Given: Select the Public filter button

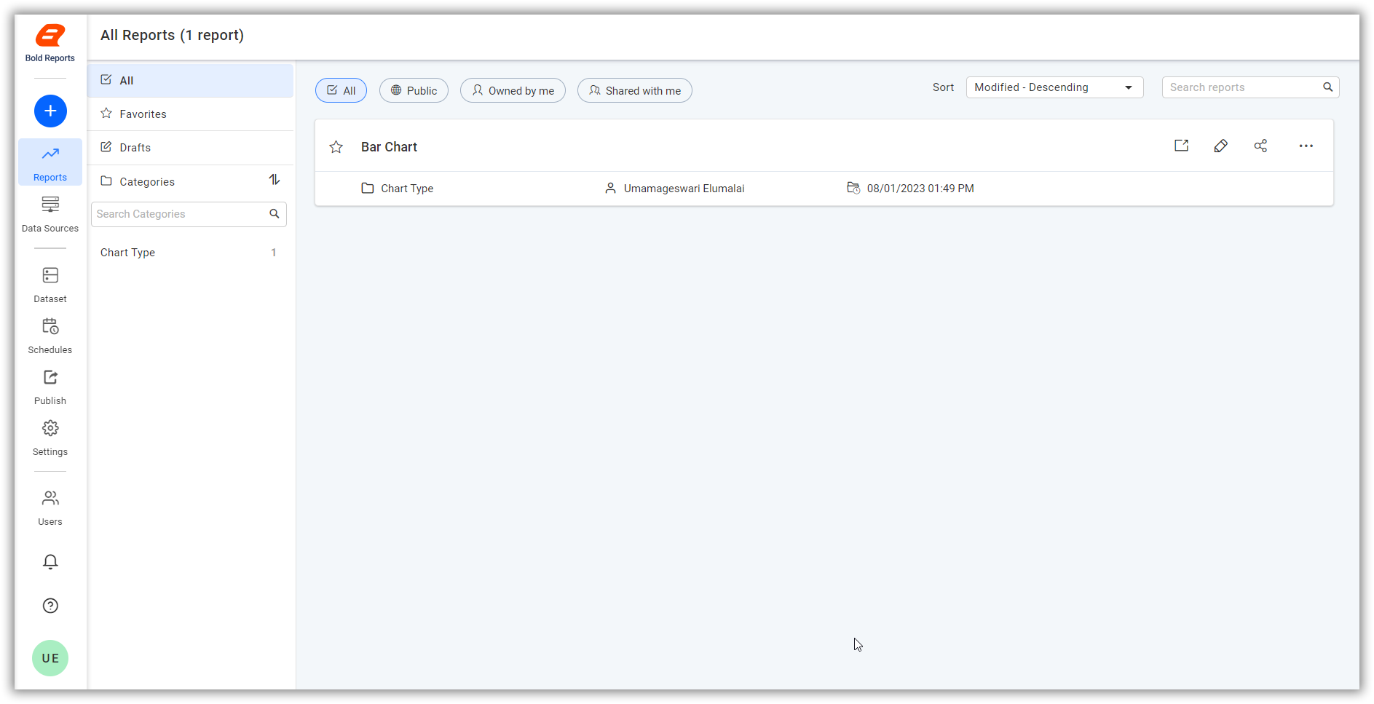Looking at the screenshot, I should [x=414, y=90].
